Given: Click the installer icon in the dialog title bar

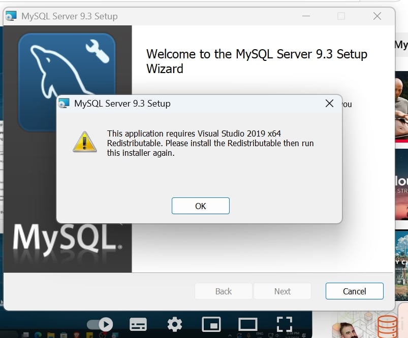Looking at the screenshot, I should tap(64, 103).
